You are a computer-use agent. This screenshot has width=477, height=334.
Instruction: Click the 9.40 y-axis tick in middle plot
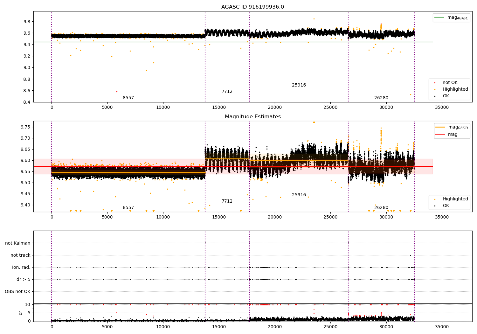pos(25,205)
